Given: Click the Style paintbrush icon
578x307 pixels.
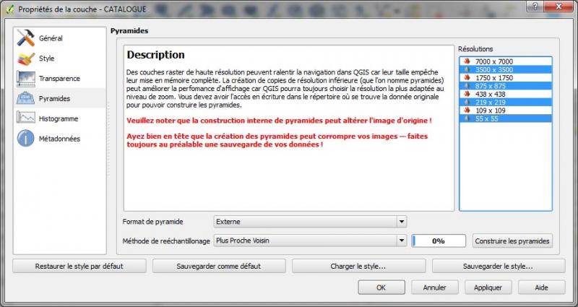Looking at the screenshot, I should point(26,59).
